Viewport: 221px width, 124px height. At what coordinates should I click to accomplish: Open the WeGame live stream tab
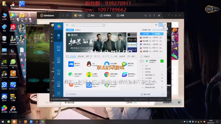pos(120,15)
